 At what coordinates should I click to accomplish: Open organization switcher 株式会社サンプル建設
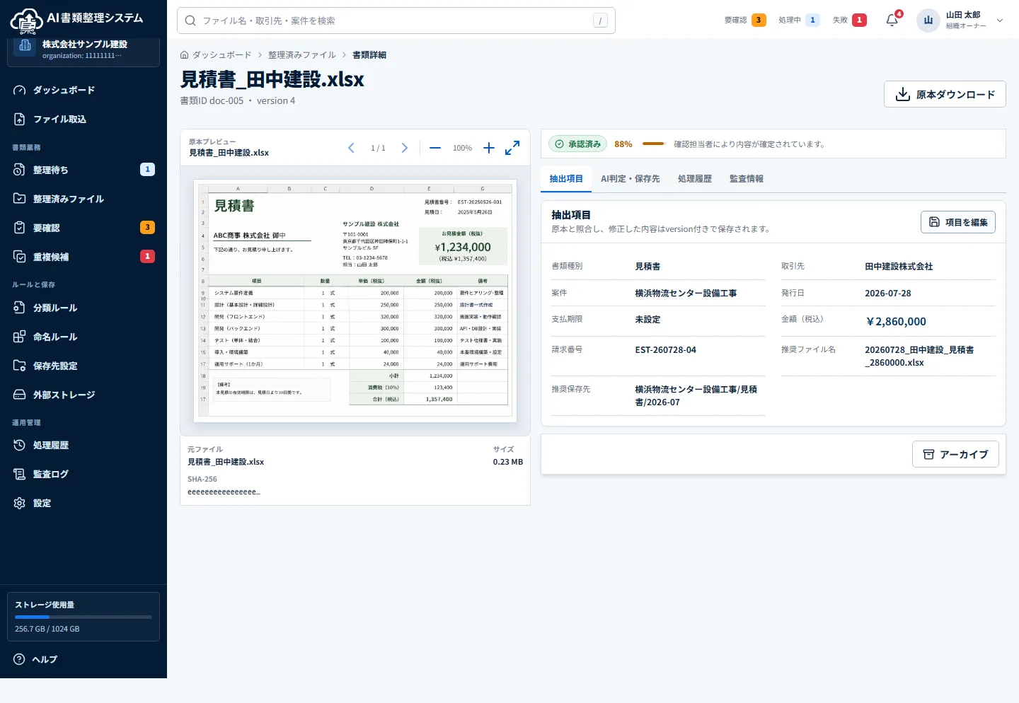tap(84, 50)
